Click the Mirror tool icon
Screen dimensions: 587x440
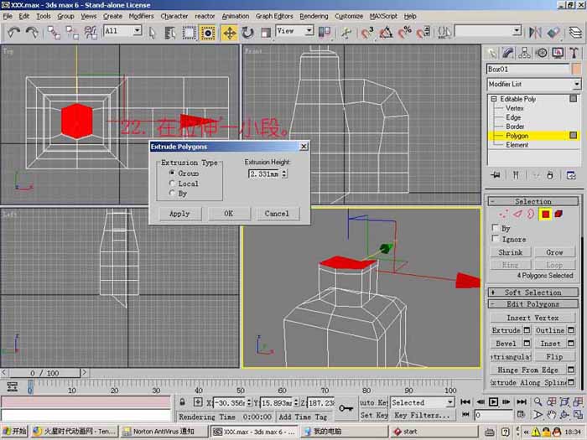pos(535,33)
